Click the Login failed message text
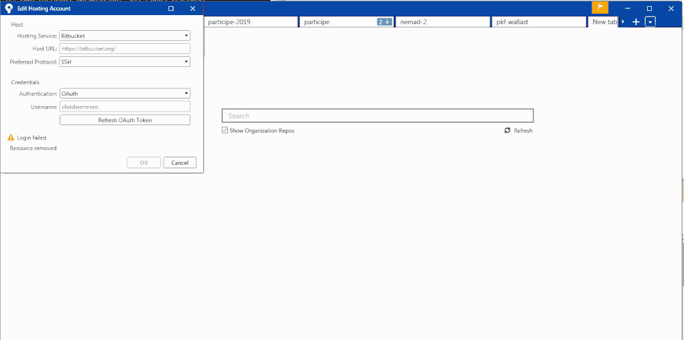This screenshot has height=340, width=684. point(31,138)
